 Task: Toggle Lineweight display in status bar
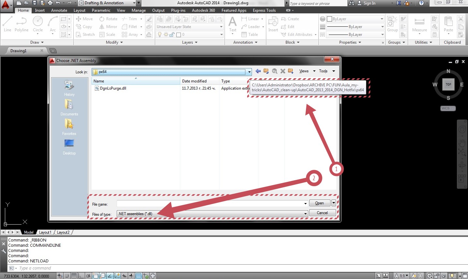pyautogui.click(x=131, y=276)
